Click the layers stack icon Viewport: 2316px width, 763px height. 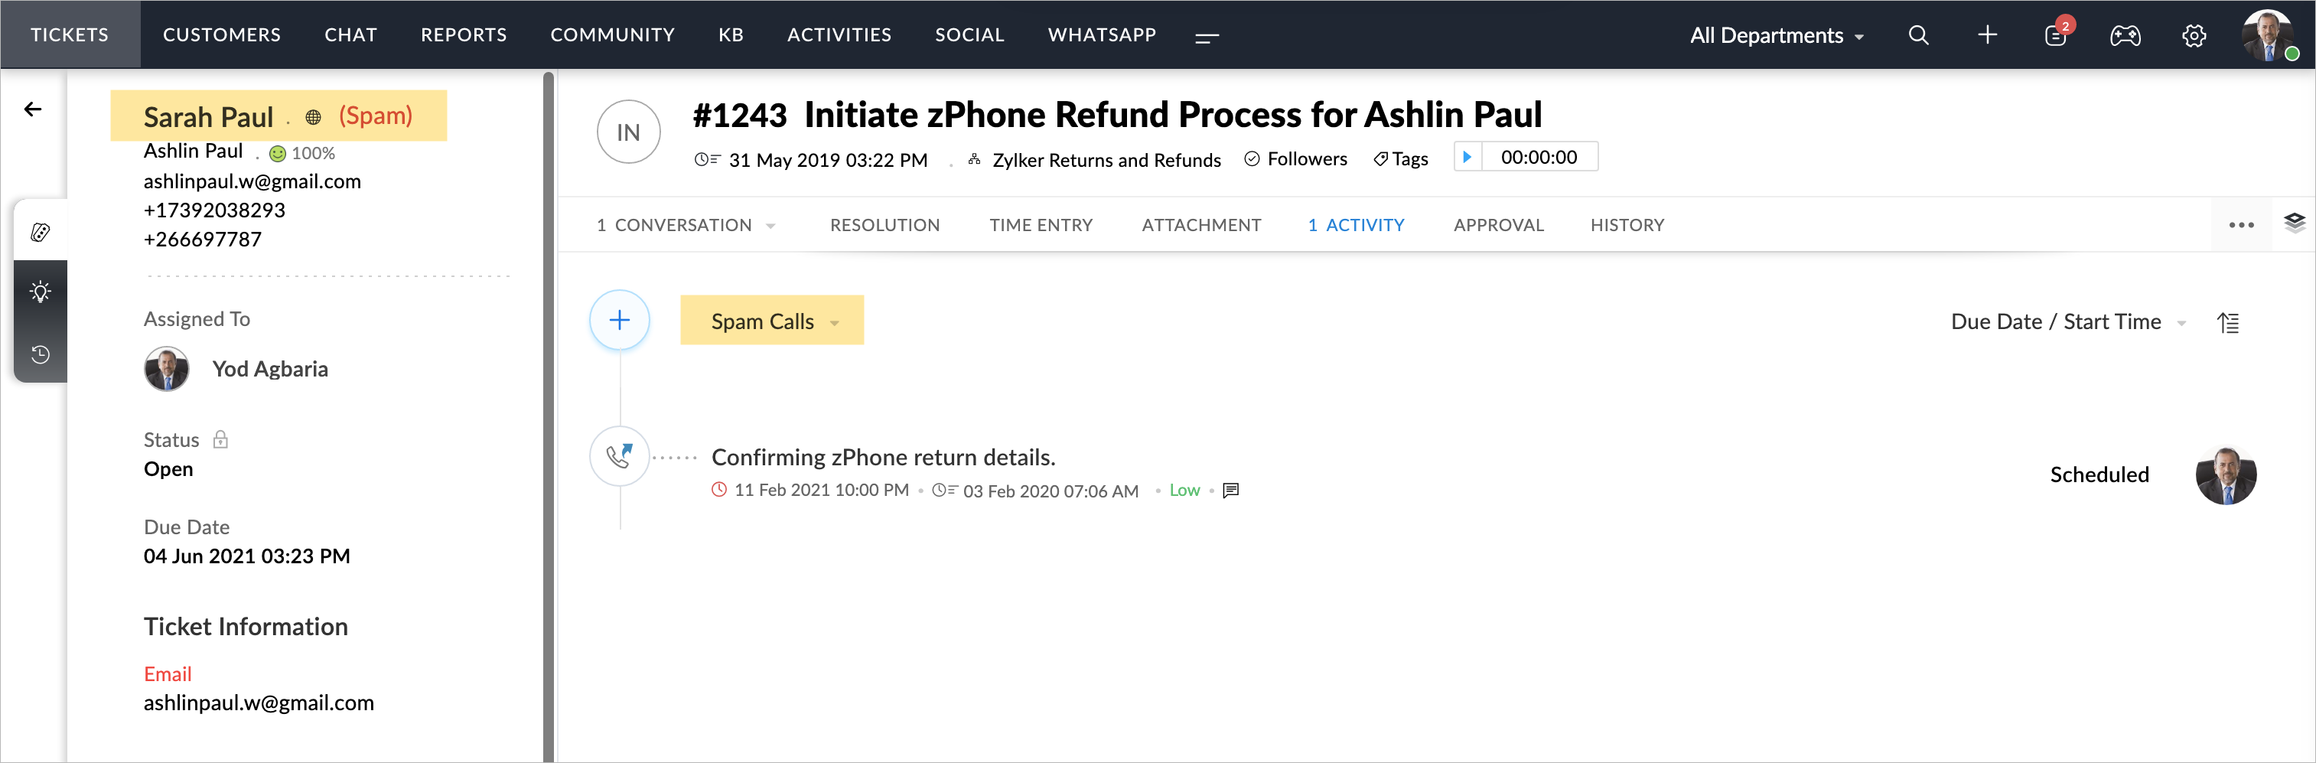pyautogui.click(x=2294, y=222)
